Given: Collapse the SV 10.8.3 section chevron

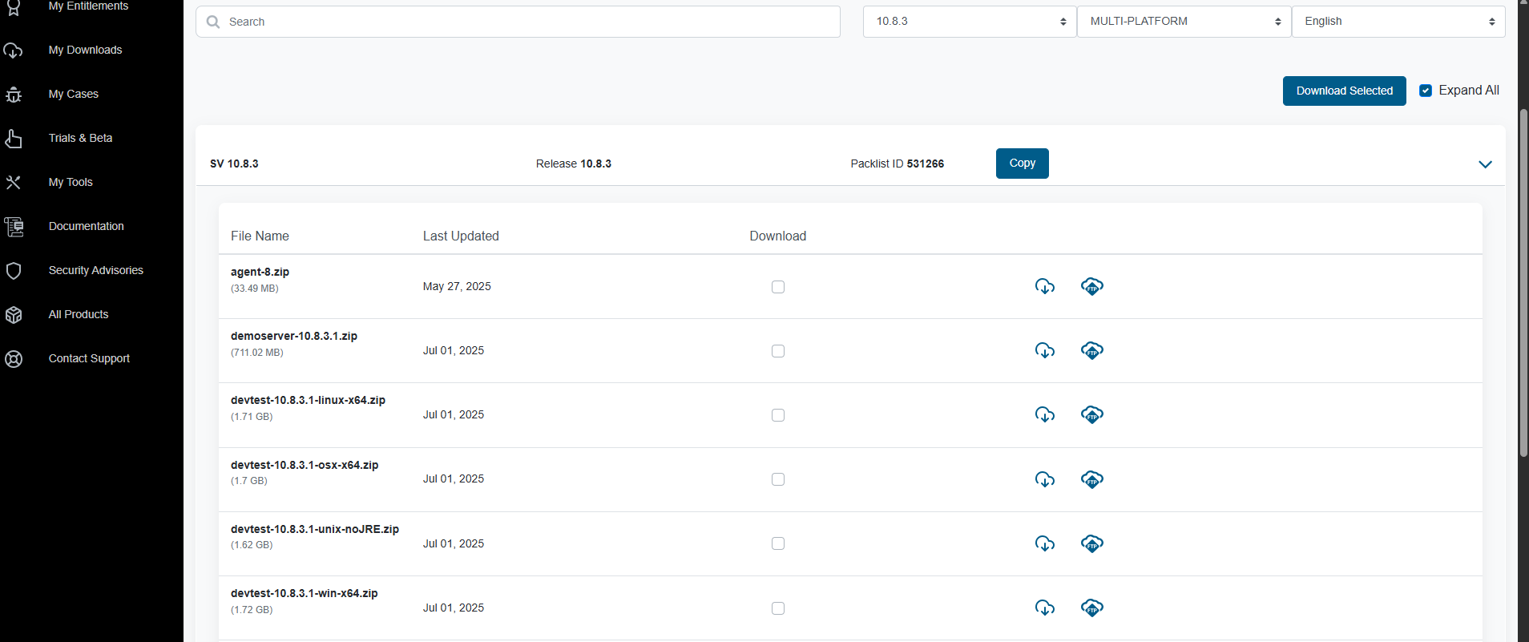Looking at the screenshot, I should click(1485, 164).
